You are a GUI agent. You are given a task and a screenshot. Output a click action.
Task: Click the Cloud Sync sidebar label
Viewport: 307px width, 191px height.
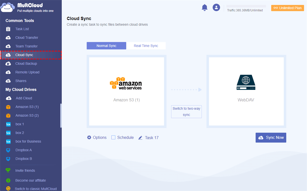24,55
